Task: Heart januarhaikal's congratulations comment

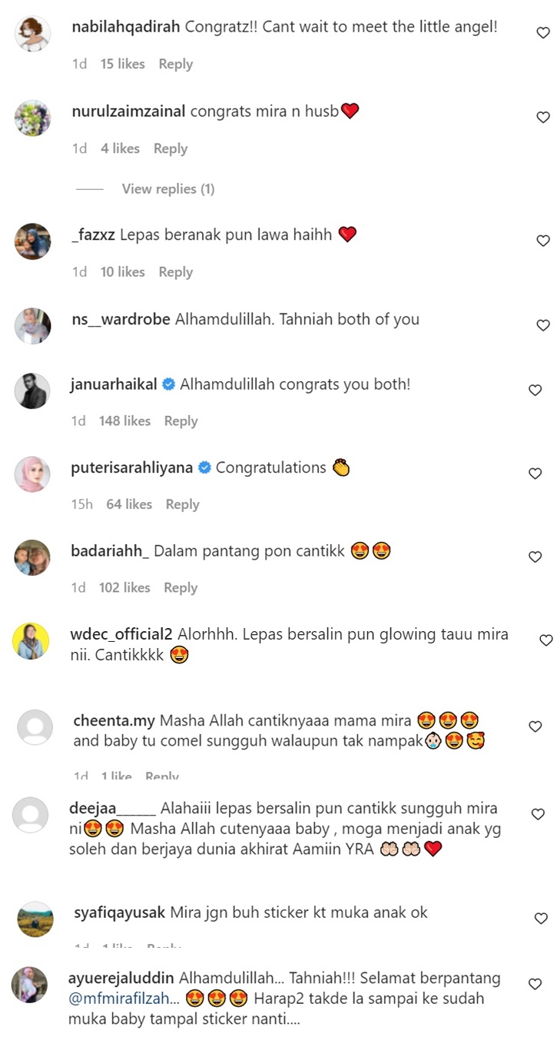Action: (535, 391)
